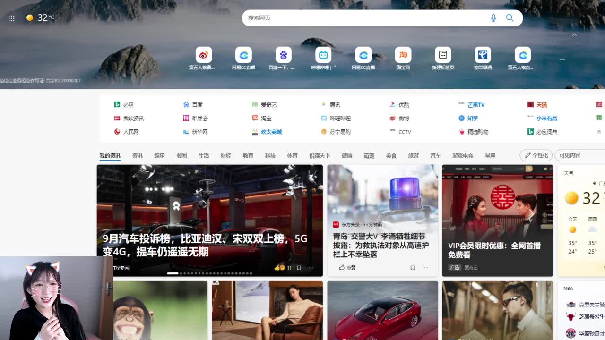Open the CCTV site link
This screenshot has height=340, width=605.
point(401,132)
